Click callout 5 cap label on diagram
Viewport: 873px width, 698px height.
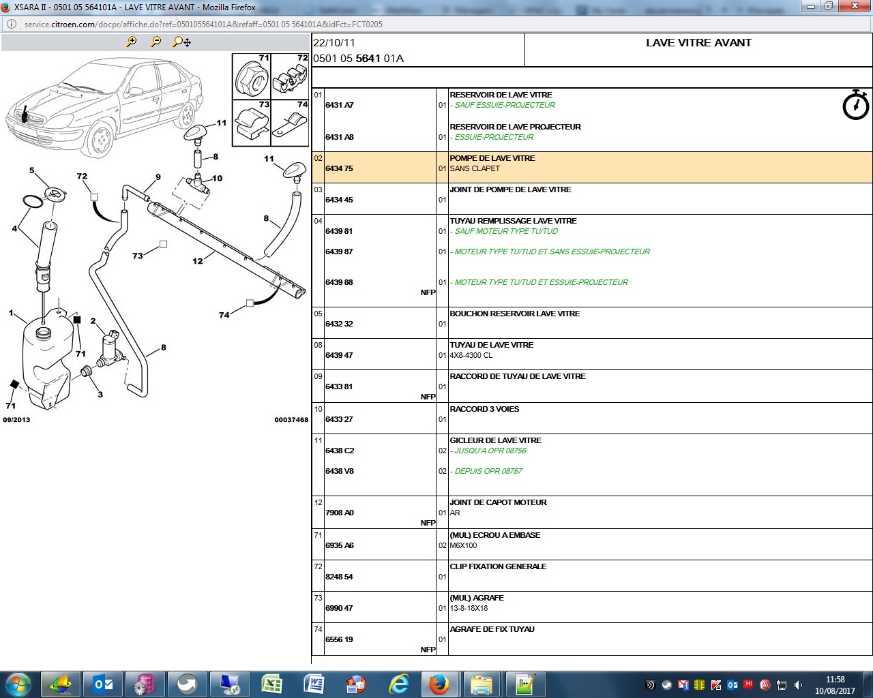coord(31,170)
